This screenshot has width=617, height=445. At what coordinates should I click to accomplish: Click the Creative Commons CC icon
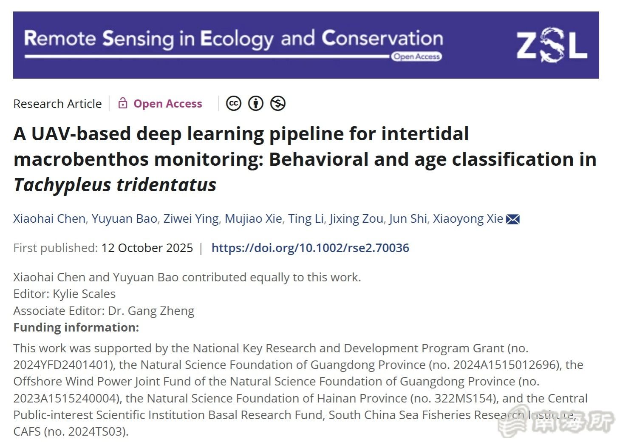233,103
